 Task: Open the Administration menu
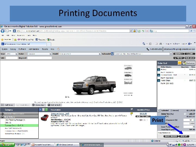click(34, 49)
